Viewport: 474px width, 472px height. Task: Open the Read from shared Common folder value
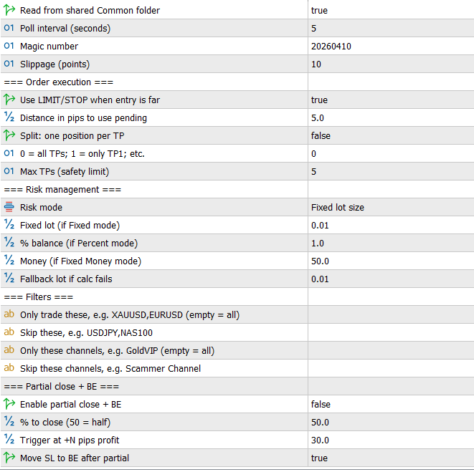(319, 11)
